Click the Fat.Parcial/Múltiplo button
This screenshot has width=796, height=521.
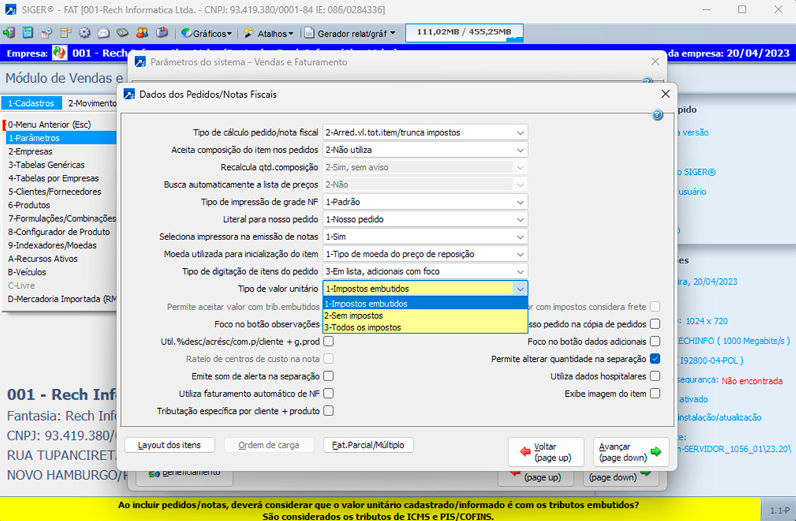368,445
